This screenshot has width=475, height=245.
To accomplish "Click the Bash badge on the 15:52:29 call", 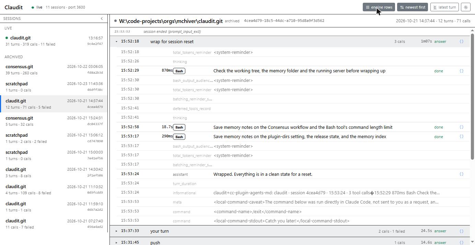I will (179, 71).
